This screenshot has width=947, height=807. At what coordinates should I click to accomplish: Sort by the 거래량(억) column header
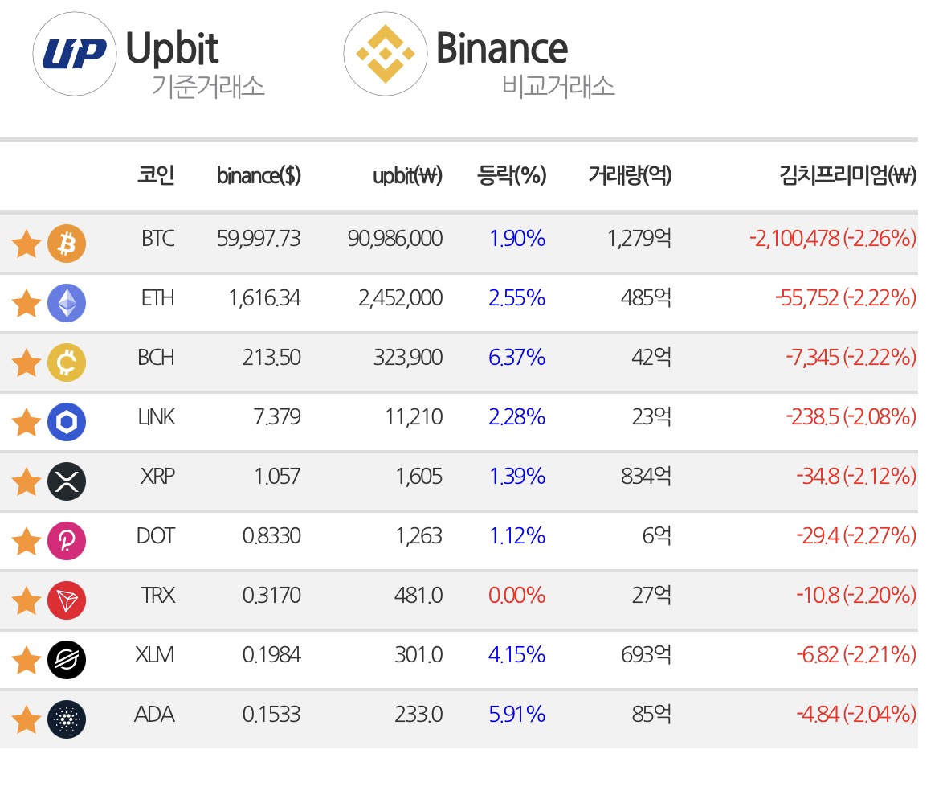[630, 175]
